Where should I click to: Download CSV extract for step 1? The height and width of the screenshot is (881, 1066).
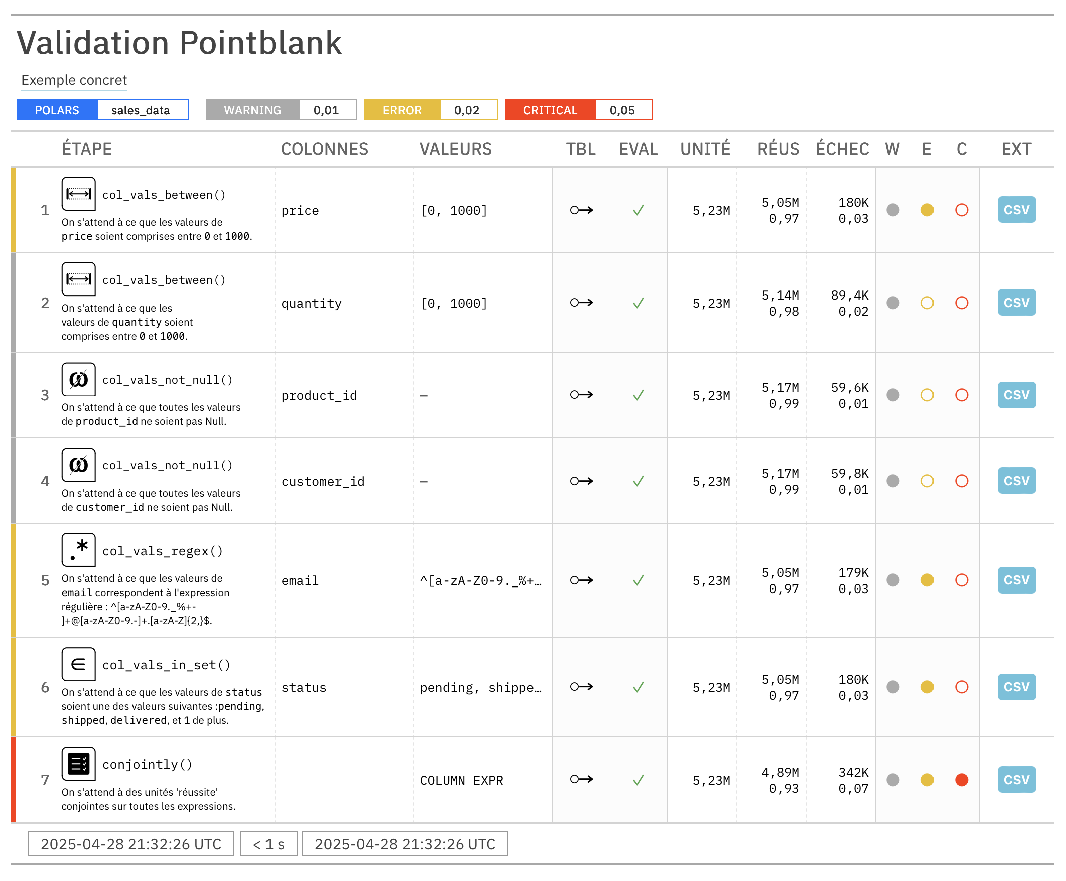click(1016, 210)
